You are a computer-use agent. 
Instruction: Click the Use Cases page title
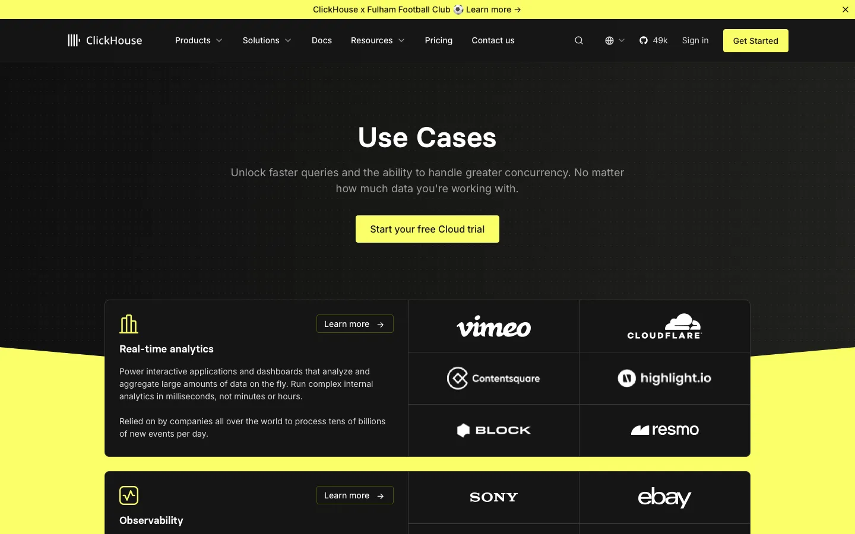(427, 138)
